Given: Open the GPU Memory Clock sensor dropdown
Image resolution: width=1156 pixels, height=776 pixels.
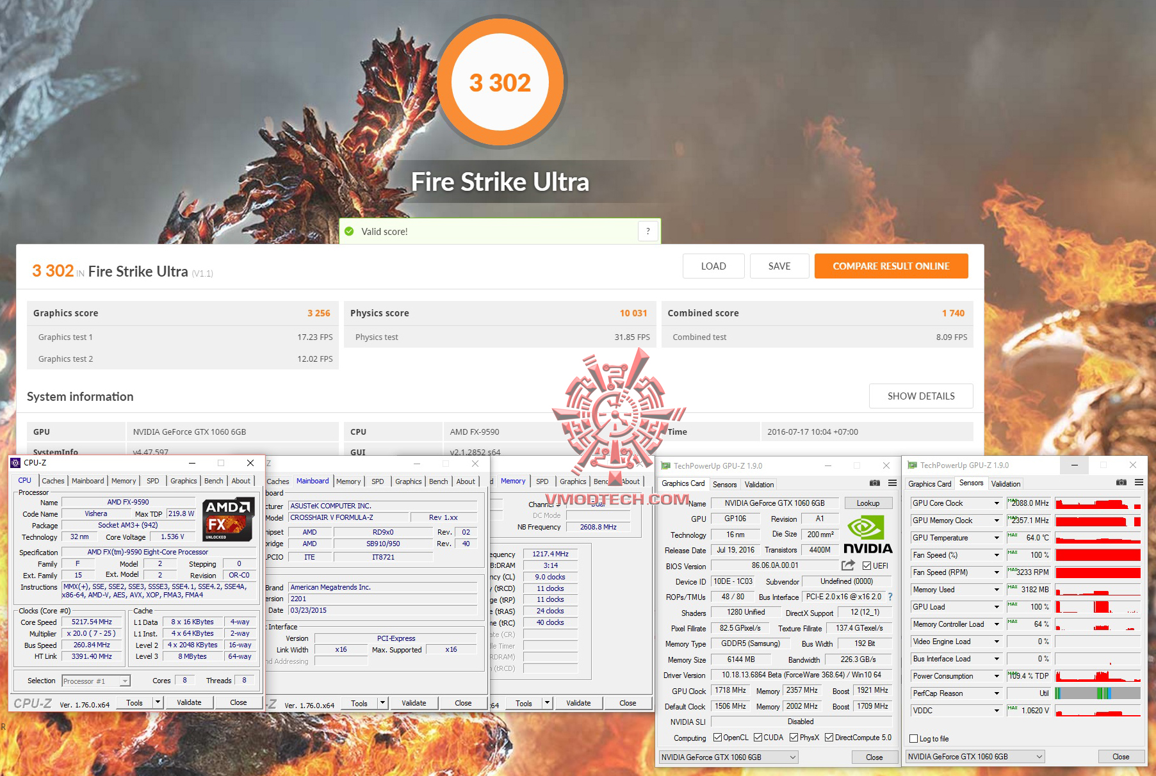Looking at the screenshot, I should (997, 521).
